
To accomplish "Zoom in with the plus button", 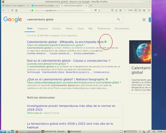I will [136, 10].
